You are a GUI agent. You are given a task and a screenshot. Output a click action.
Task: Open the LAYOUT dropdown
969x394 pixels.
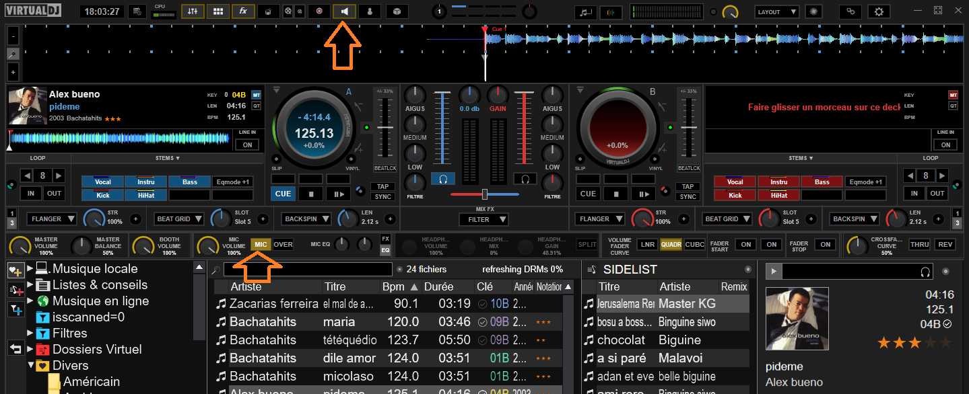776,11
